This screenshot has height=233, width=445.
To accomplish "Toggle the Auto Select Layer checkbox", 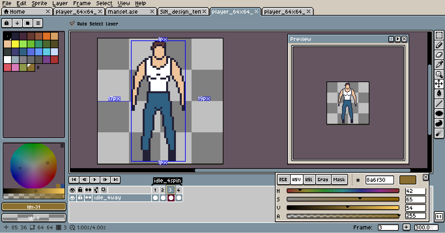I will pos(72,23).
